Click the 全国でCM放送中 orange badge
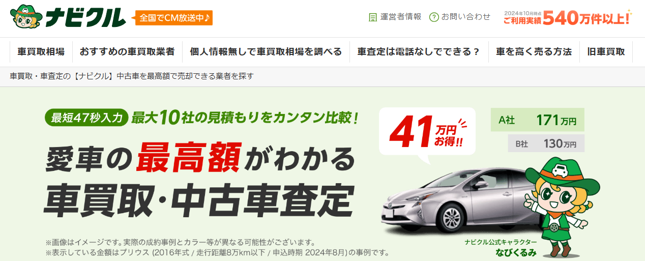 (173, 18)
